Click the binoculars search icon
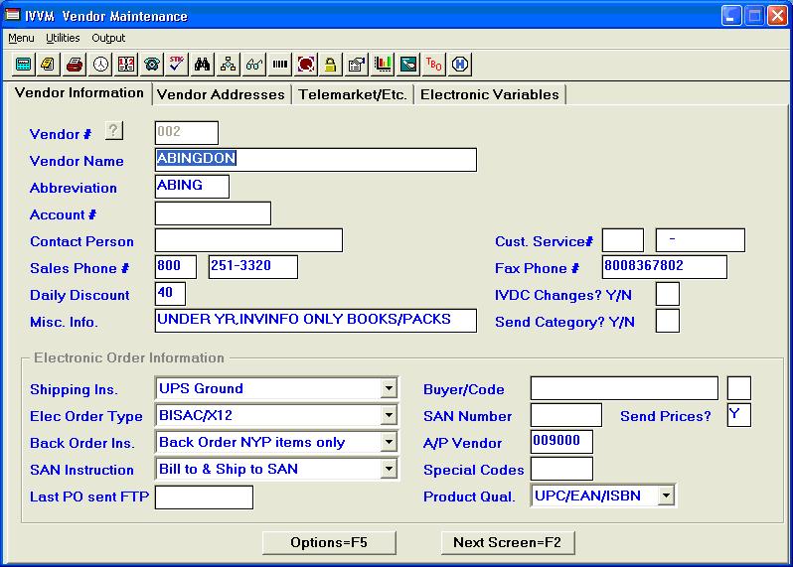 (x=203, y=65)
